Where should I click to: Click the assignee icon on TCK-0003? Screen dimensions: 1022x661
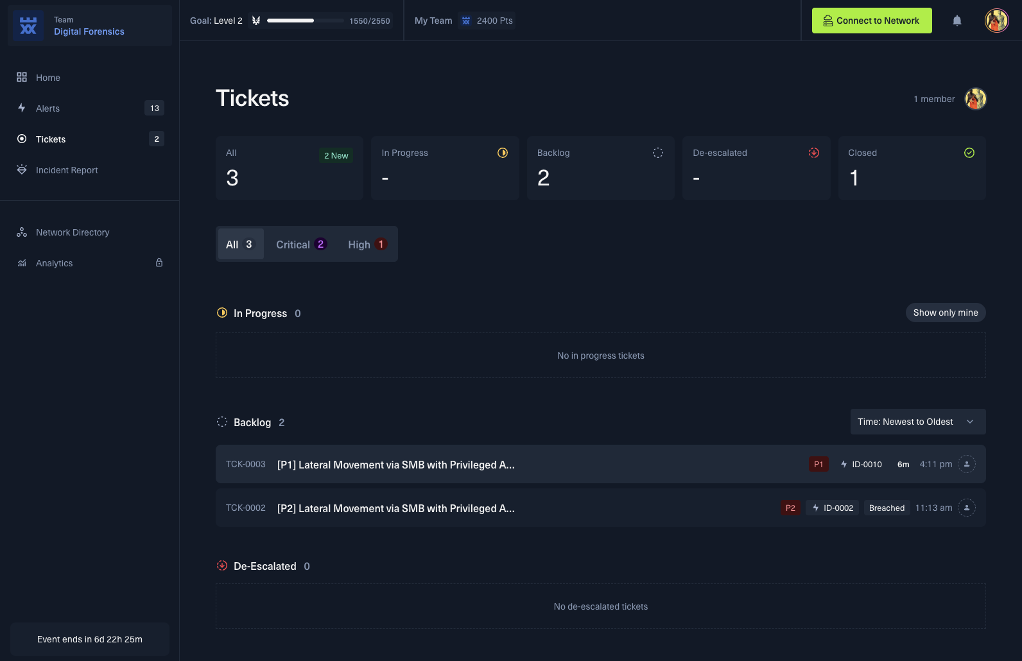pos(966,464)
